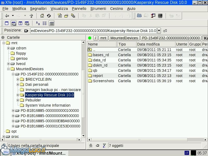Image resolution: width=208 pixels, height=156 pixels.
Task: Create a new file with toolbar icon
Action: tap(60, 16)
